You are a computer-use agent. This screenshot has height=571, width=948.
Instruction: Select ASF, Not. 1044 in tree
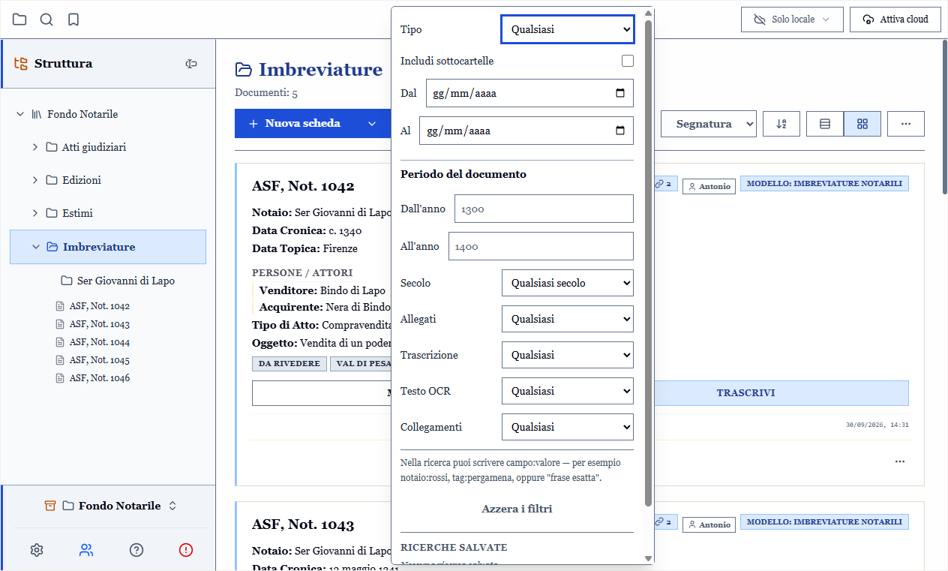click(93, 342)
